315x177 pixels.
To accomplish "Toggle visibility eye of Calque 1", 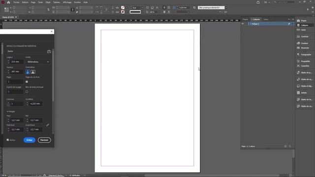I will (243, 24).
